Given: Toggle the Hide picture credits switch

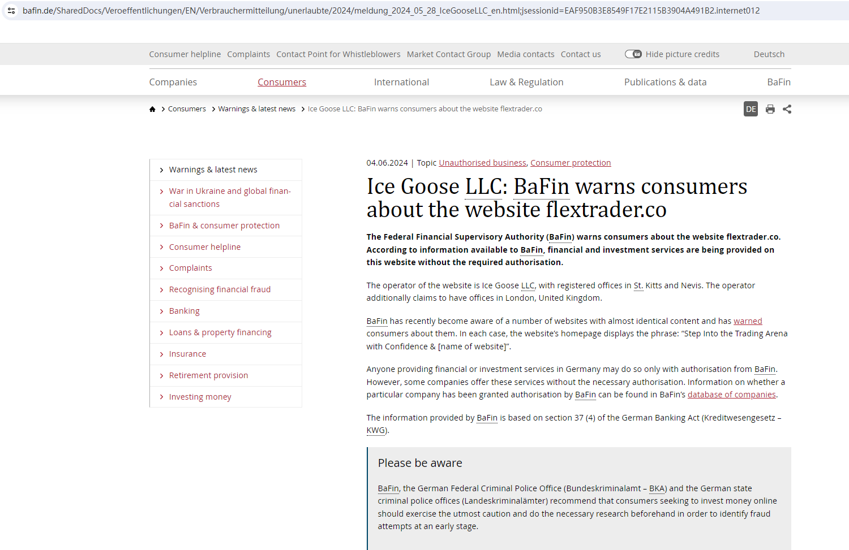Looking at the screenshot, I should (x=633, y=54).
